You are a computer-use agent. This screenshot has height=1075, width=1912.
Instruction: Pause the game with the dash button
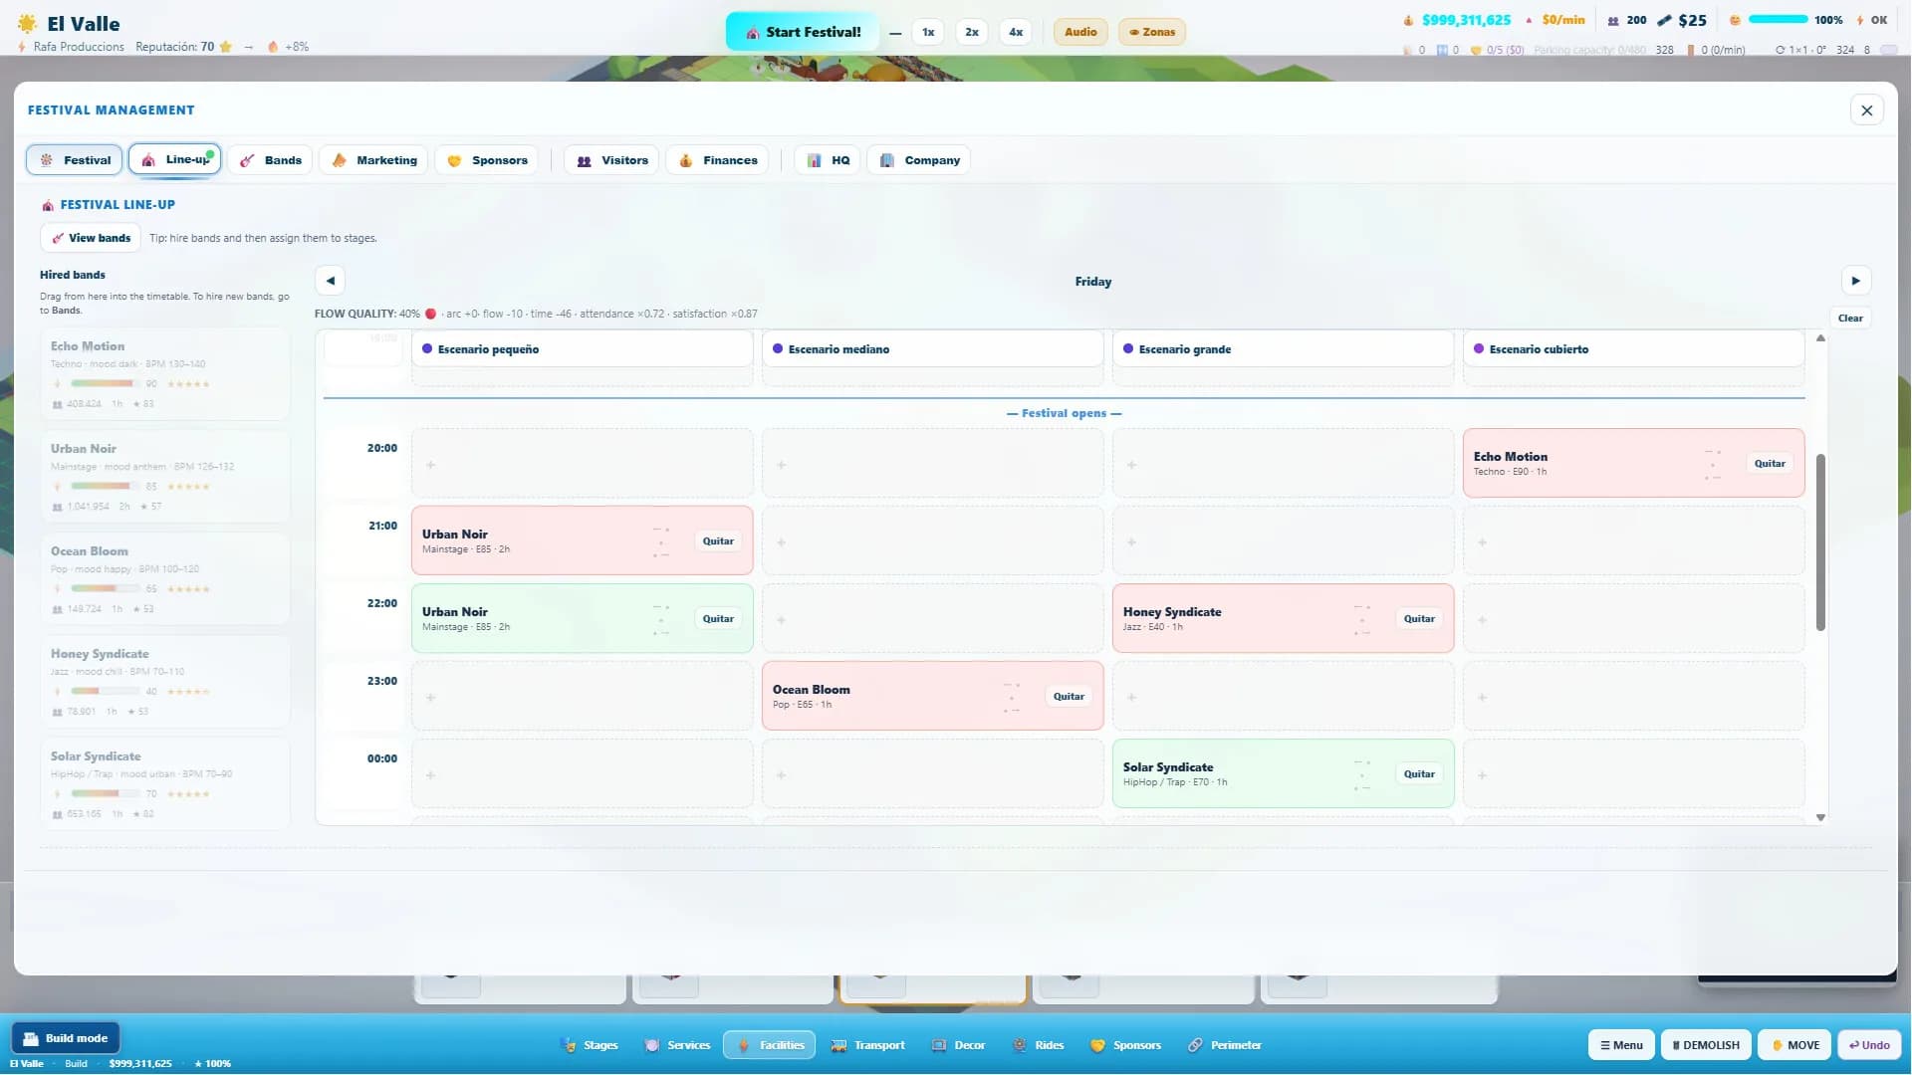point(895,33)
